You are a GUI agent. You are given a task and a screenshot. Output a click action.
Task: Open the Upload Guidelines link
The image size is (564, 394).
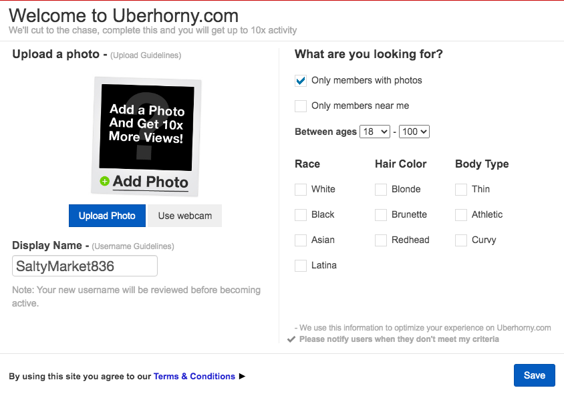tap(146, 55)
